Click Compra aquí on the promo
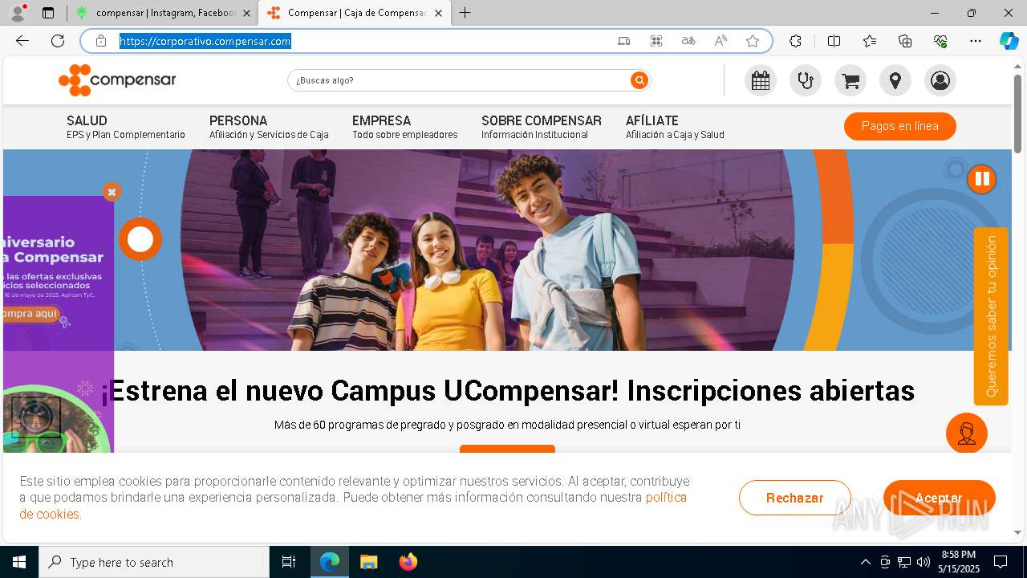The height and width of the screenshot is (578, 1027). [x=30, y=314]
